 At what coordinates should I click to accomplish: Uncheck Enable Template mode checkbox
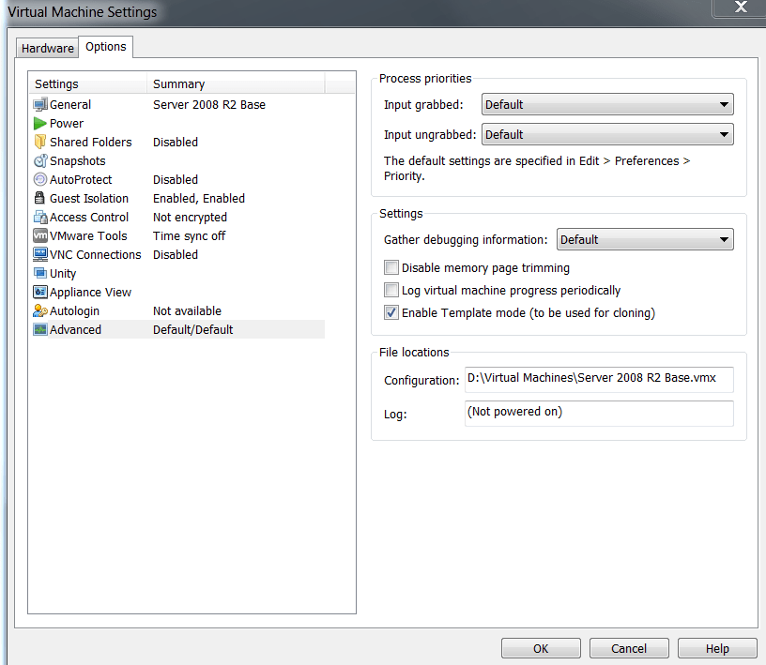tap(391, 312)
